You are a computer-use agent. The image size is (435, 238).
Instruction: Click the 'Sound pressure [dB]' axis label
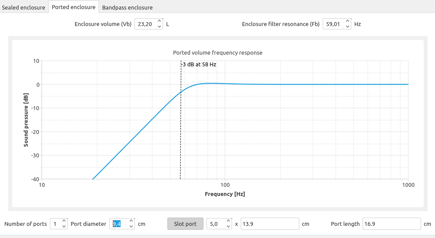coord(26,120)
